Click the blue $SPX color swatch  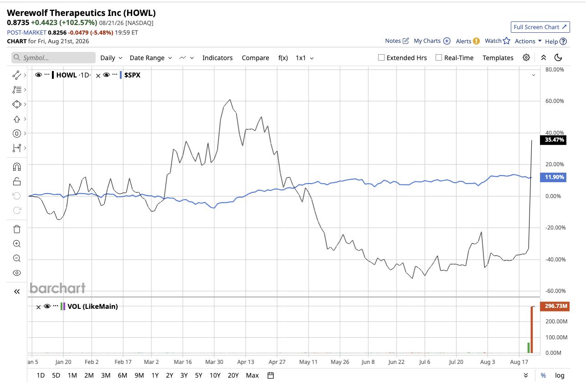pyautogui.click(x=121, y=75)
